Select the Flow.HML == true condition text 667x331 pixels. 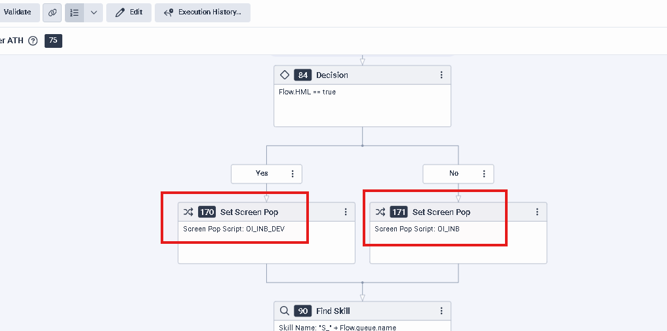[x=308, y=92]
